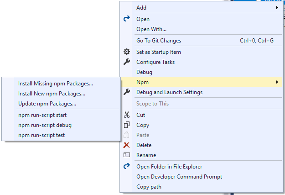The height and width of the screenshot is (195, 285).
Task: Choose Set as Startup Item
Action: pyautogui.click(x=201, y=52)
